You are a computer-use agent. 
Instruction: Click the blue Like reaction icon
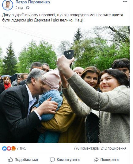pos(4,148)
